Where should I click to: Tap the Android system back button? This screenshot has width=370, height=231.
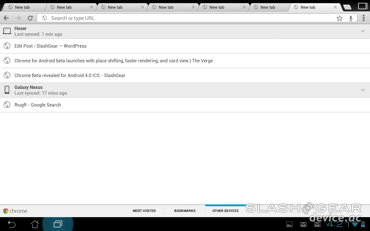coord(12,224)
